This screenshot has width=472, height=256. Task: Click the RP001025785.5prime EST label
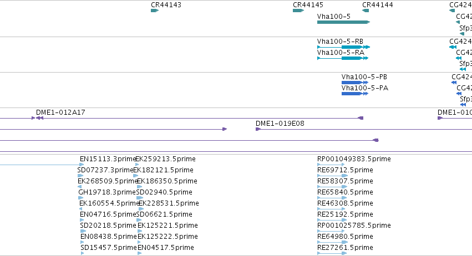354,226
